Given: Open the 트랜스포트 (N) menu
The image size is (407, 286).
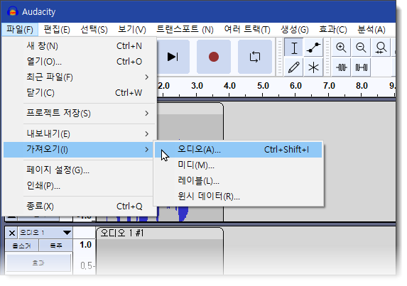Looking at the screenshot, I should click(185, 30).
